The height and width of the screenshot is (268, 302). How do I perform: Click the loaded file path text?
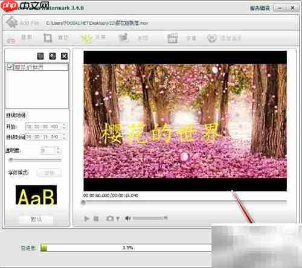pos(97,23)
